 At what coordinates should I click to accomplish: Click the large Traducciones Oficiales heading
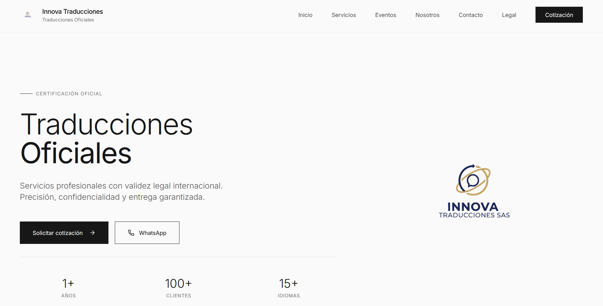(107, 139)
